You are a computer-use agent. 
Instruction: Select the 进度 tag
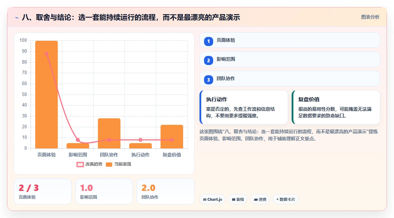click(260, 199)
